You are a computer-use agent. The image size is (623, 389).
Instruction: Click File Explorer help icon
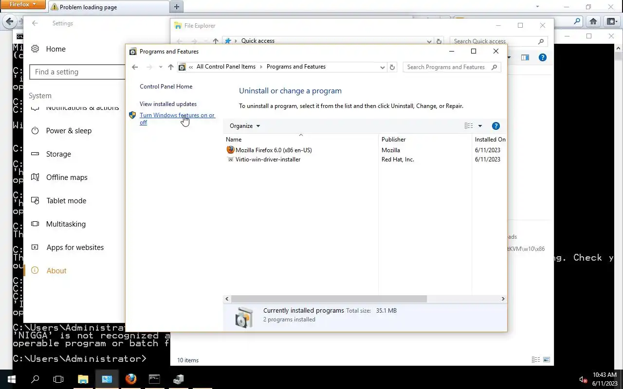pyautogui.click(x=543, y=57)
